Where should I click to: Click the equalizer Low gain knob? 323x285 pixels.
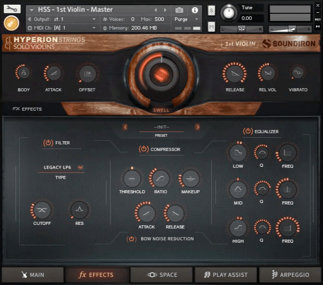point(238,152)
